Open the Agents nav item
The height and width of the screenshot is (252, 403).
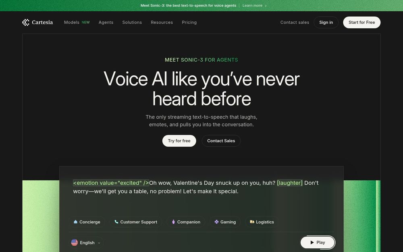[106, 22]
